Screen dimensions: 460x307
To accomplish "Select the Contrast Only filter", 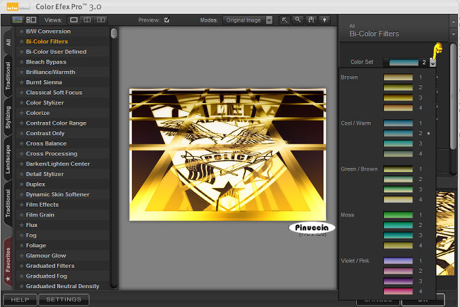I will click(x=45, y=133).
